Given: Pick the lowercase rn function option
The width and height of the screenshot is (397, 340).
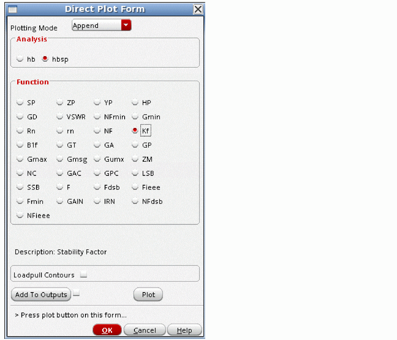Looking at the screenshot, I should (x=60, y=131).
